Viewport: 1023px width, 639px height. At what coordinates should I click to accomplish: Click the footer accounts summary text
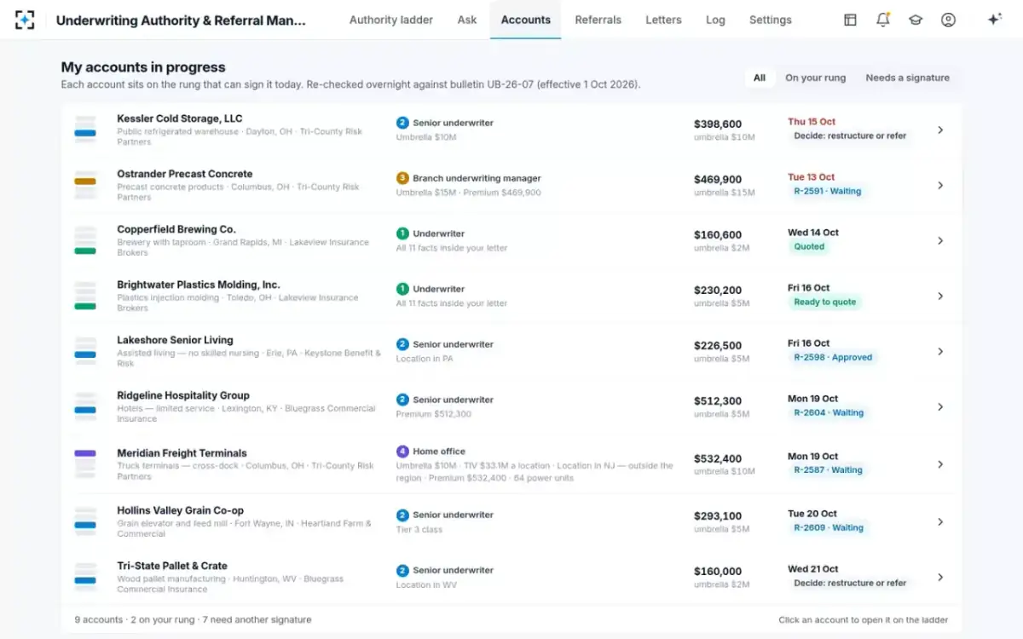193,620
